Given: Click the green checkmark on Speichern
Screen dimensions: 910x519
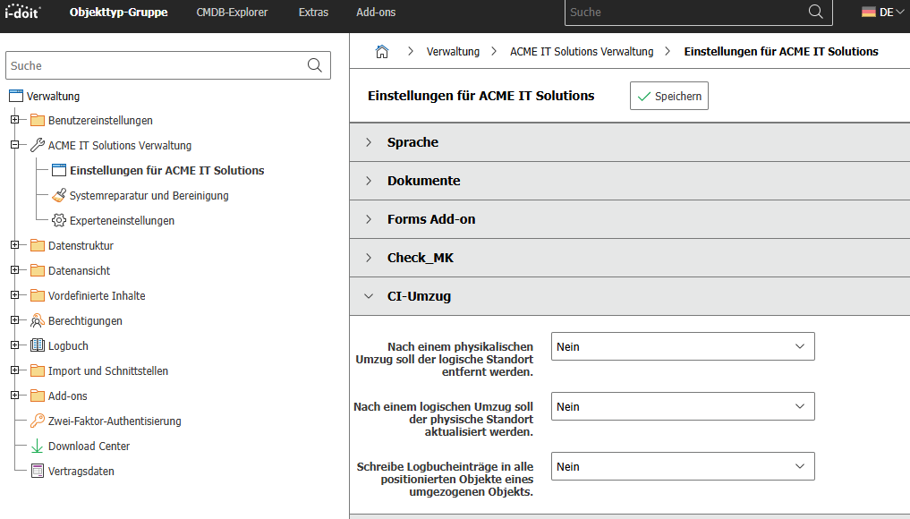Looking at the screenshot, I should [643, 97].
